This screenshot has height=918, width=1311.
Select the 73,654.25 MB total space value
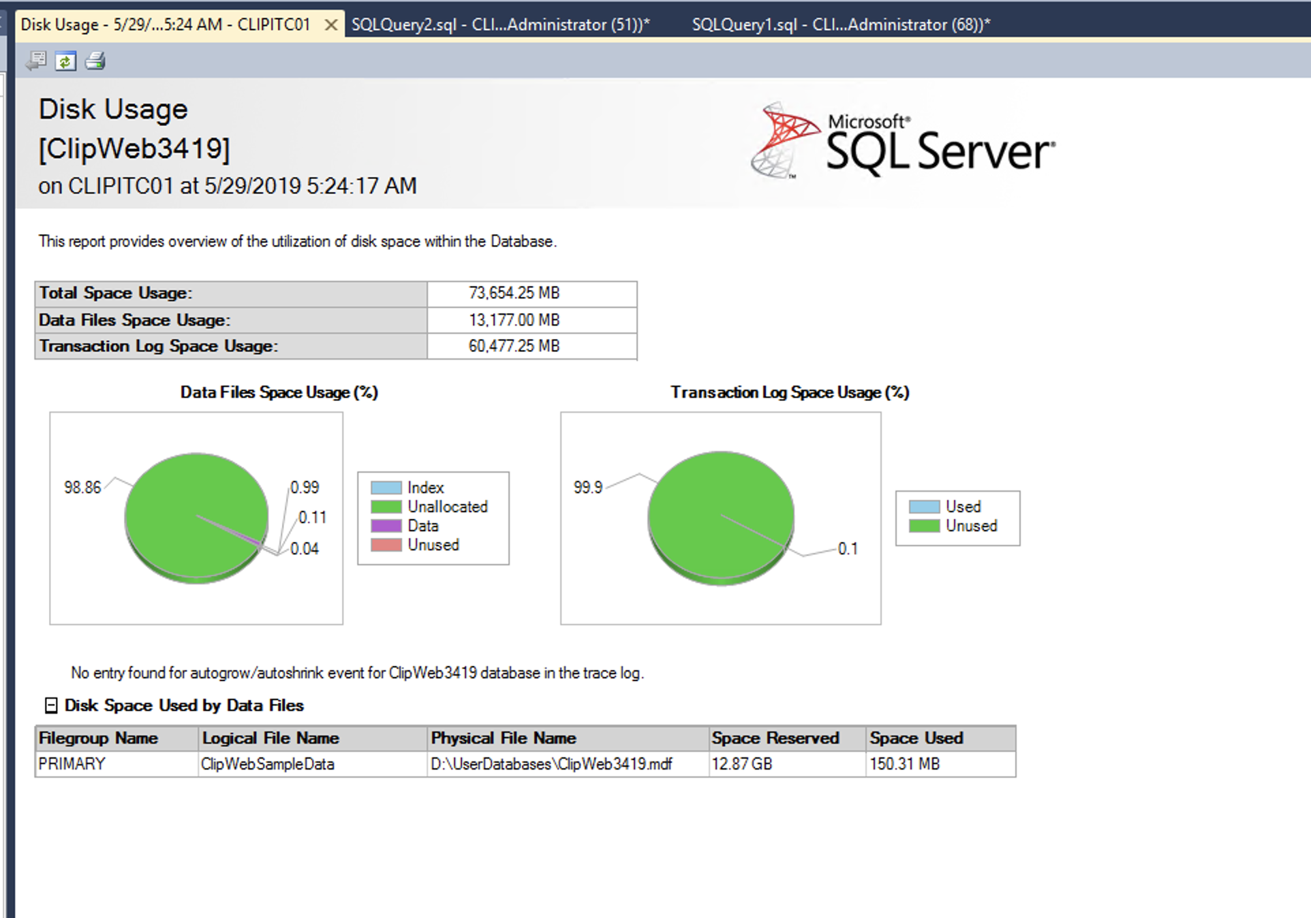(x=514, y=293)
